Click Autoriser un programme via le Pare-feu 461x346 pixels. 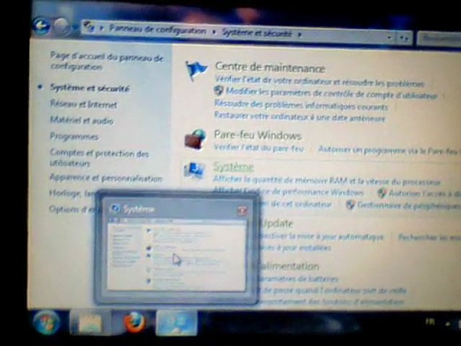(x=388, y=150)
